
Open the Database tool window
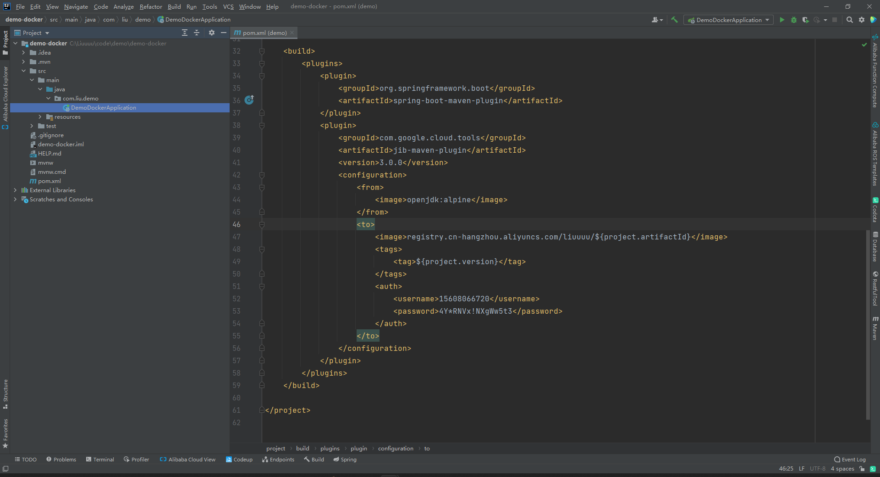coord(875,247)
